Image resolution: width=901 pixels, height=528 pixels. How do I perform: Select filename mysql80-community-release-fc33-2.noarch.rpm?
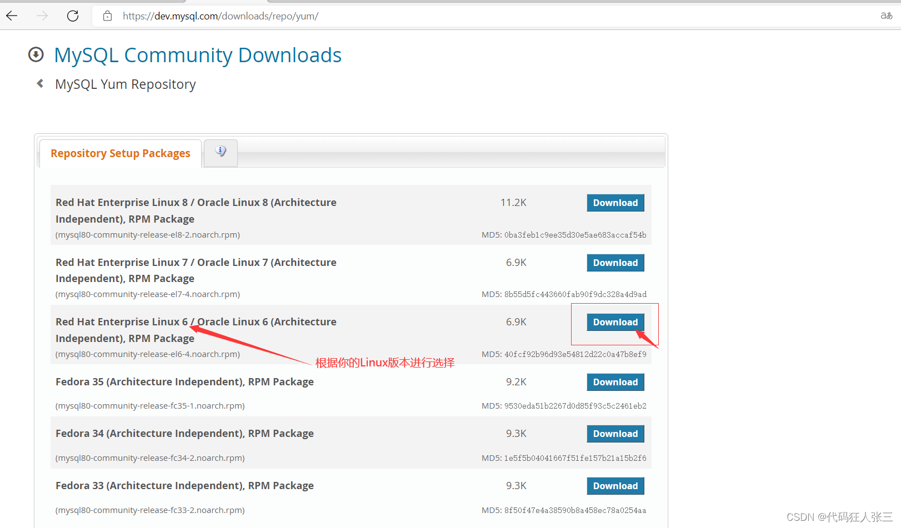[150, 510]
